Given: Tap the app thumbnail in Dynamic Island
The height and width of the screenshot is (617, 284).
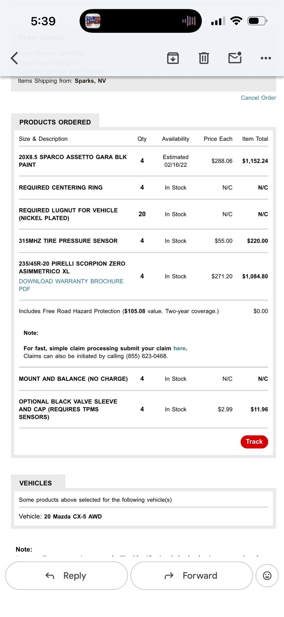Looking at the screenshot, I should click(93, 21).
